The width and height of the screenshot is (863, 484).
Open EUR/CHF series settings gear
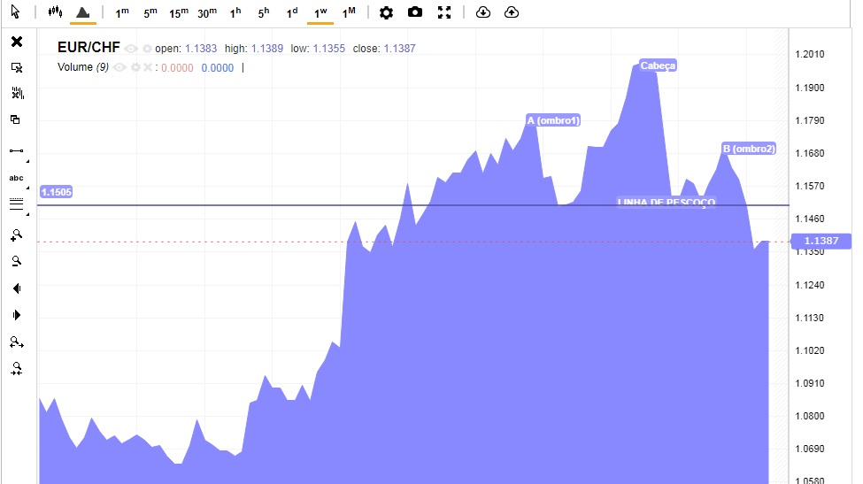[147, 49]
